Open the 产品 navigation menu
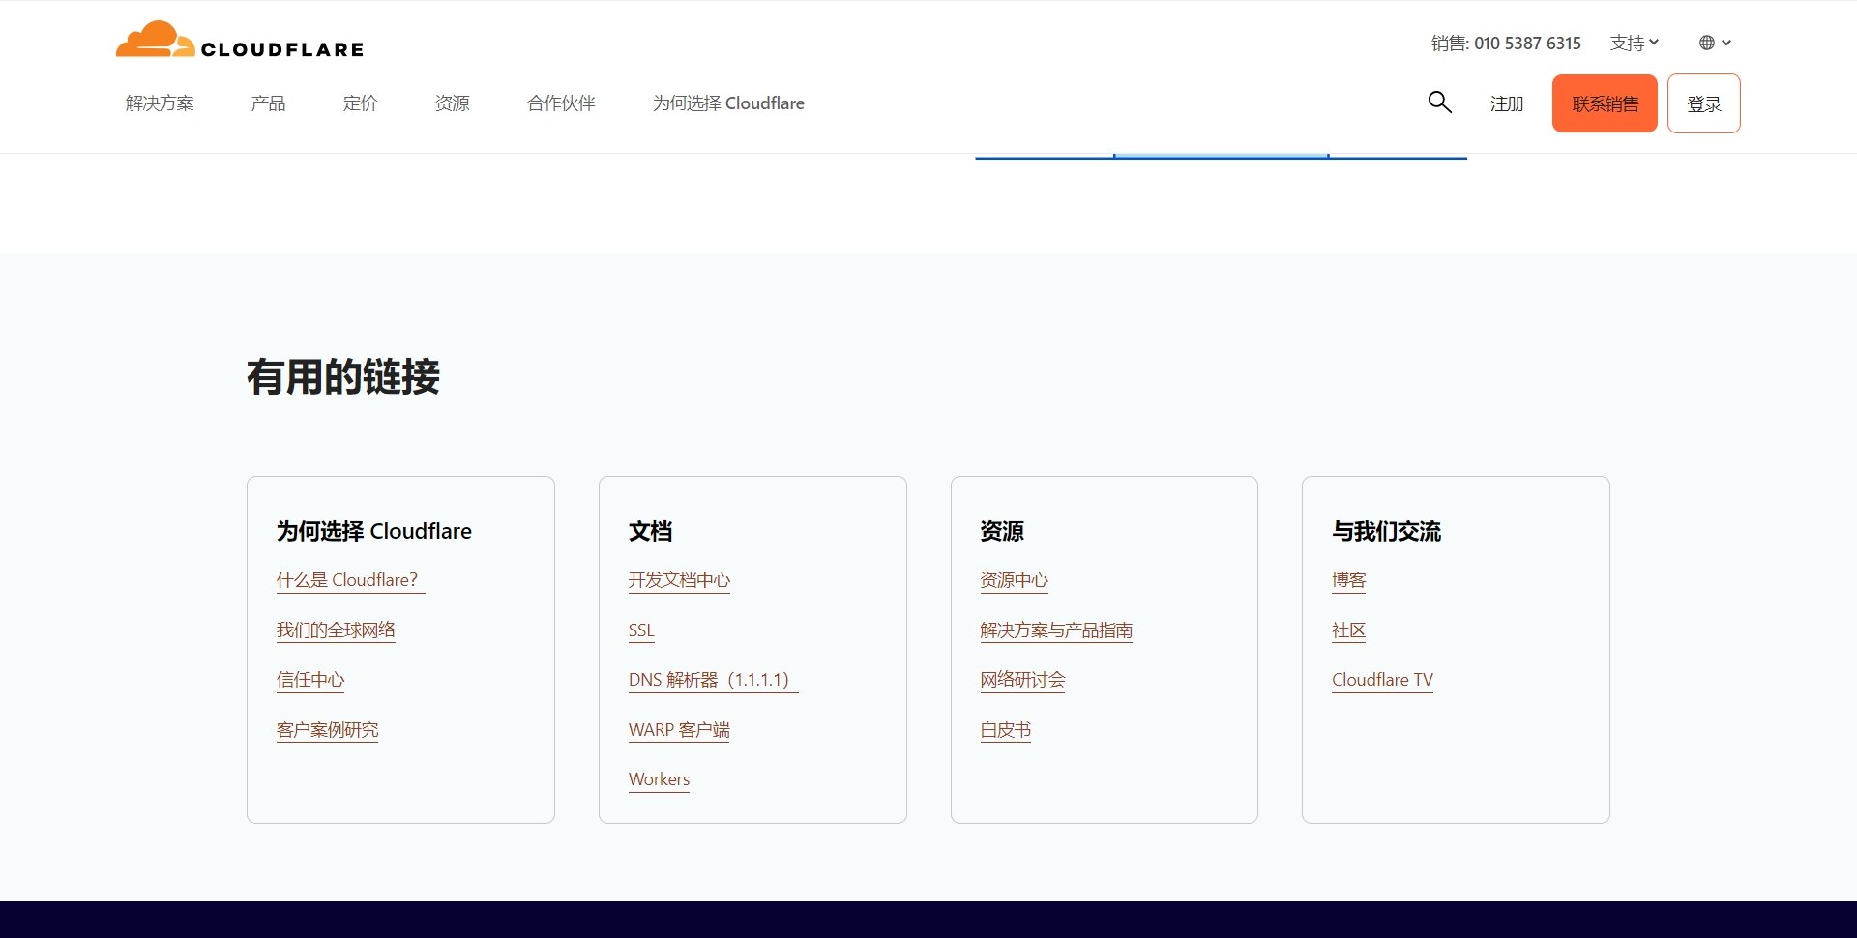Viewport: 1857px width, 938px height. (x=268, y=103)
